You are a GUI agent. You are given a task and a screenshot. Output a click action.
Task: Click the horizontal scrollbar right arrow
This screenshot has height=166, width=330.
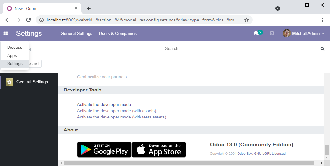pos(322,163)
